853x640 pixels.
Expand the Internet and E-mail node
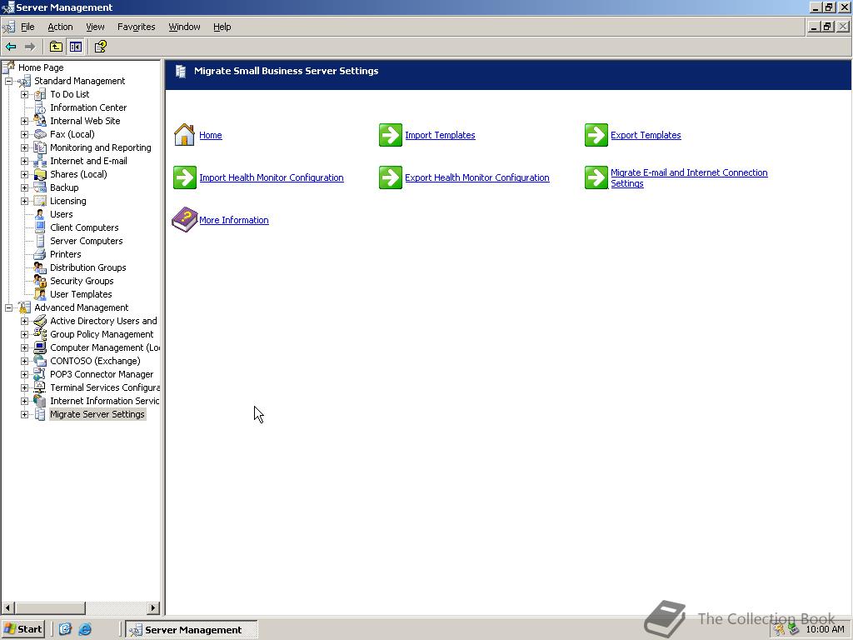point(24,161)
